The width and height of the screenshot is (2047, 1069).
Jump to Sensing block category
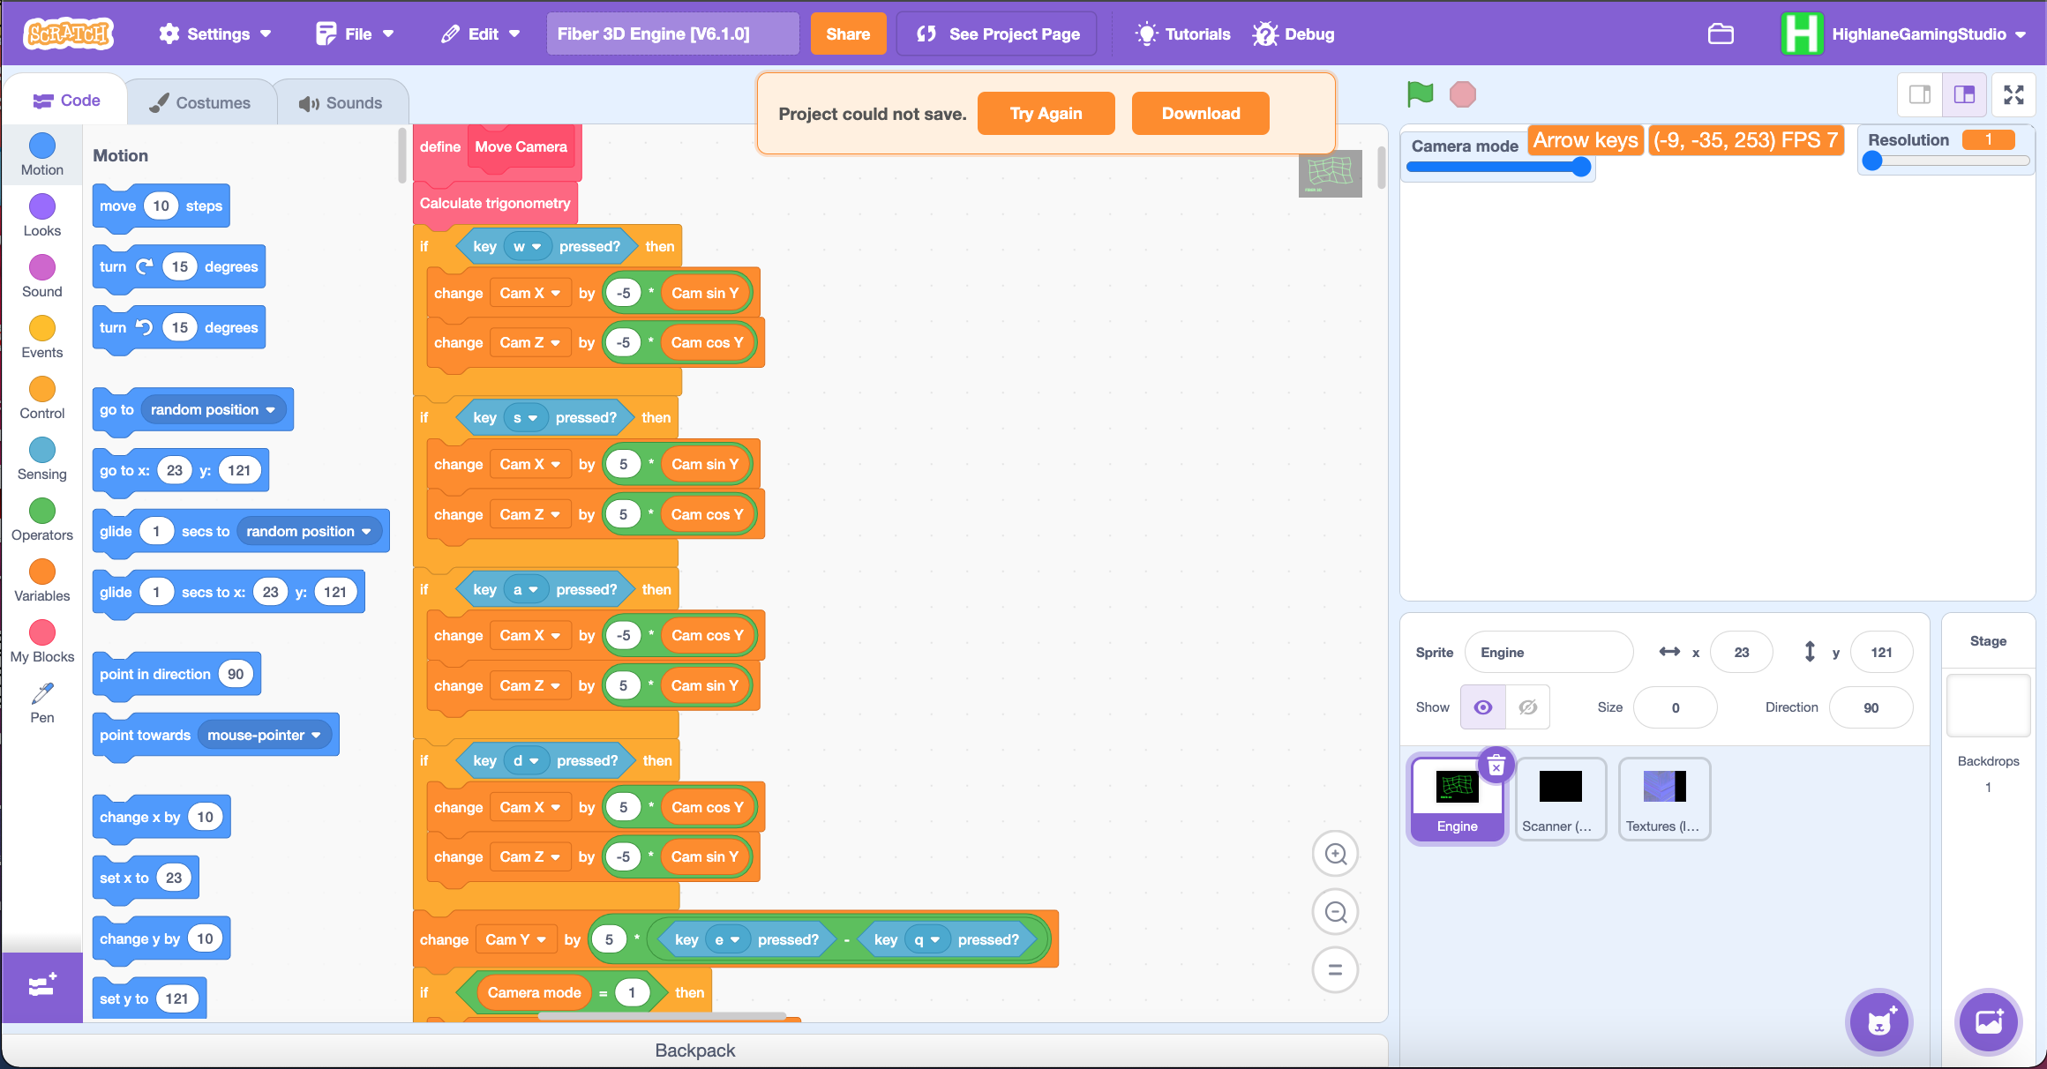point(42,460)
